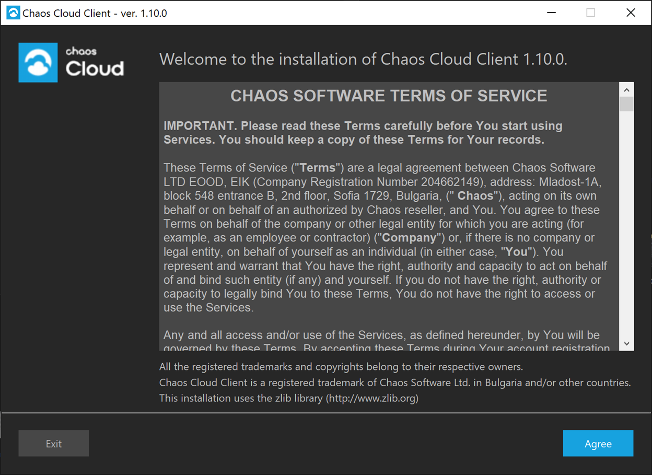652x475 pixels.
Task: Select the Terms of Service heading
Action: 389,96
